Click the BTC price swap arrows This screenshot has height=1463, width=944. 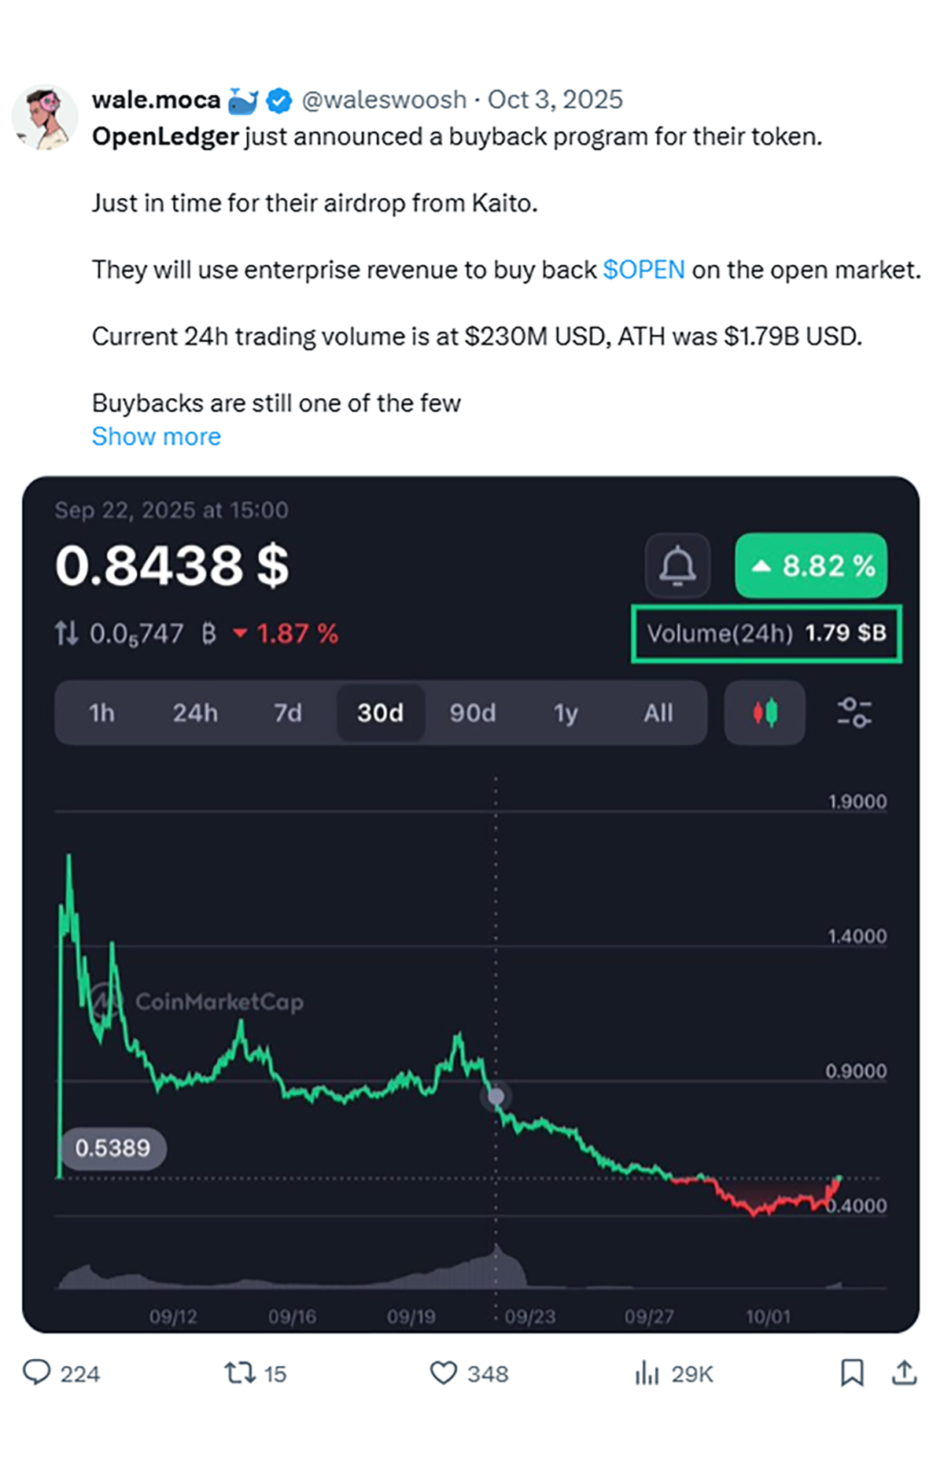pos(66,633)
